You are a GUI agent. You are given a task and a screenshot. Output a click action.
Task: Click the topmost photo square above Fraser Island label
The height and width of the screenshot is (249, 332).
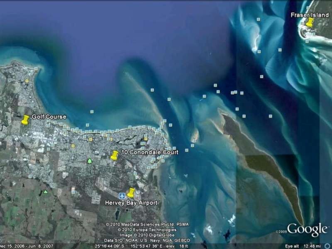pyautogui.click(x=308, y=8)
